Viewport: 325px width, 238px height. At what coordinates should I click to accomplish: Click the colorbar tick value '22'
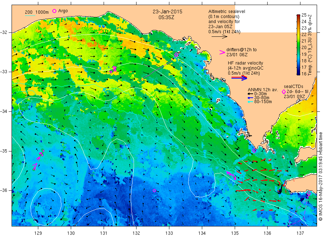click(x=304, y=34)
